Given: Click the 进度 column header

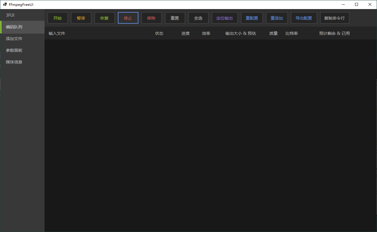Looking at the screenshot, I should (x=185, y=33).
